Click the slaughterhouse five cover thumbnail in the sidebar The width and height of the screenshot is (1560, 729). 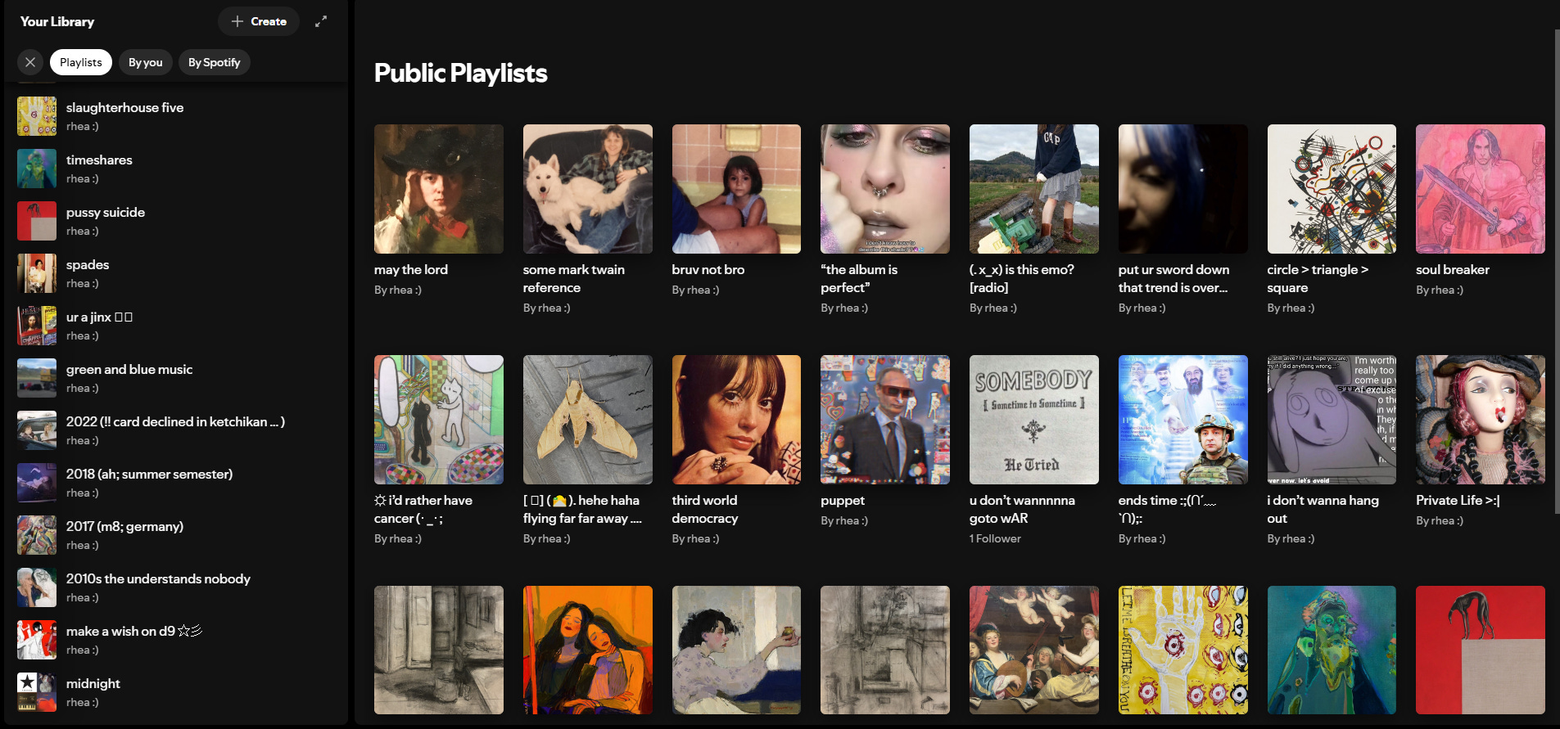click(37, 116)
